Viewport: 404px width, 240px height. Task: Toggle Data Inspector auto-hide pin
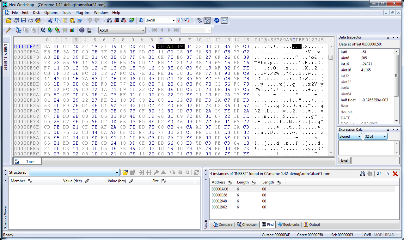[x=388, y=38]
